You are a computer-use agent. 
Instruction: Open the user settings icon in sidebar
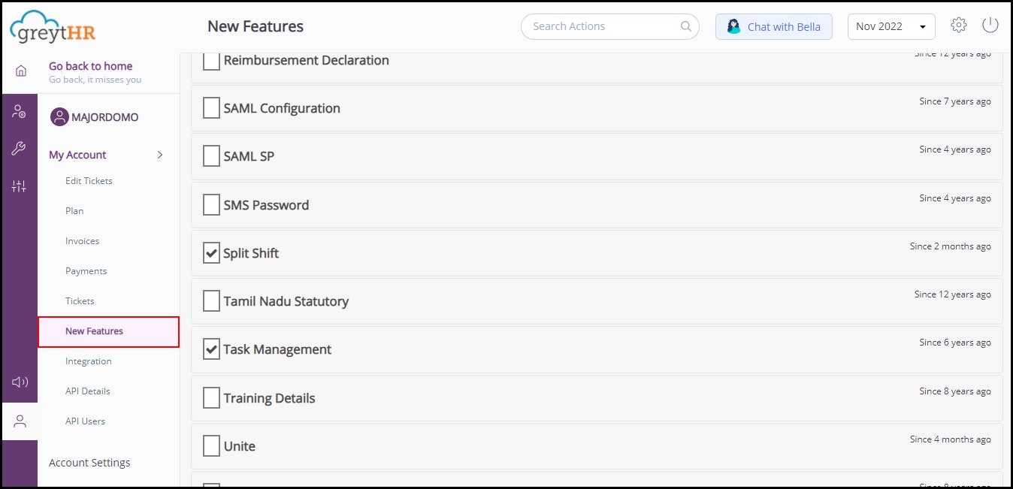20,112
